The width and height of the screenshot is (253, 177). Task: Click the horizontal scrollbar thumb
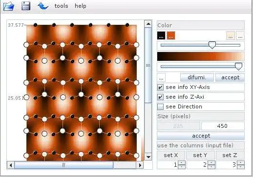[x=63, y=165]
